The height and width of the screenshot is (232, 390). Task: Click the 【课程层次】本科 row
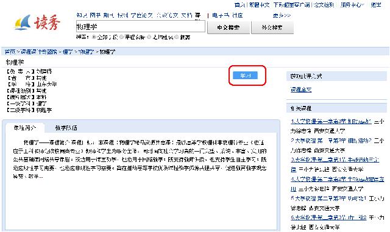point(26,97)
